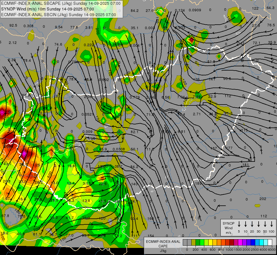Pick the magenta swatch right of the 1500 tick
This screenshot has height=255, width=277.
point(240,242)
